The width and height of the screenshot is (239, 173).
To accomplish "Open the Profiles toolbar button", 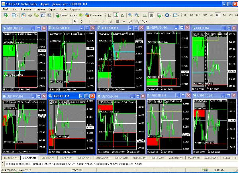I will coord(14,15).
